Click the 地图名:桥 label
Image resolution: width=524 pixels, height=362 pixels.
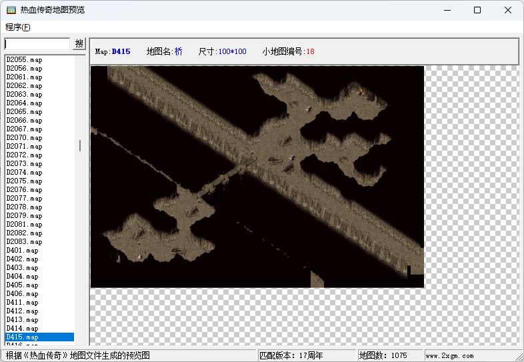(x=165, y=51)
